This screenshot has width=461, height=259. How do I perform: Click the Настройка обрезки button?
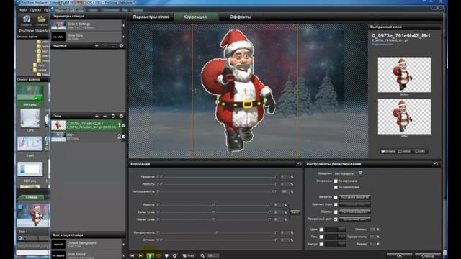click(355, 212)
